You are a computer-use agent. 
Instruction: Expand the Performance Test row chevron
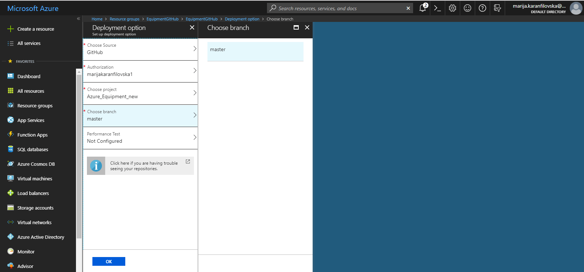(195, 137)
